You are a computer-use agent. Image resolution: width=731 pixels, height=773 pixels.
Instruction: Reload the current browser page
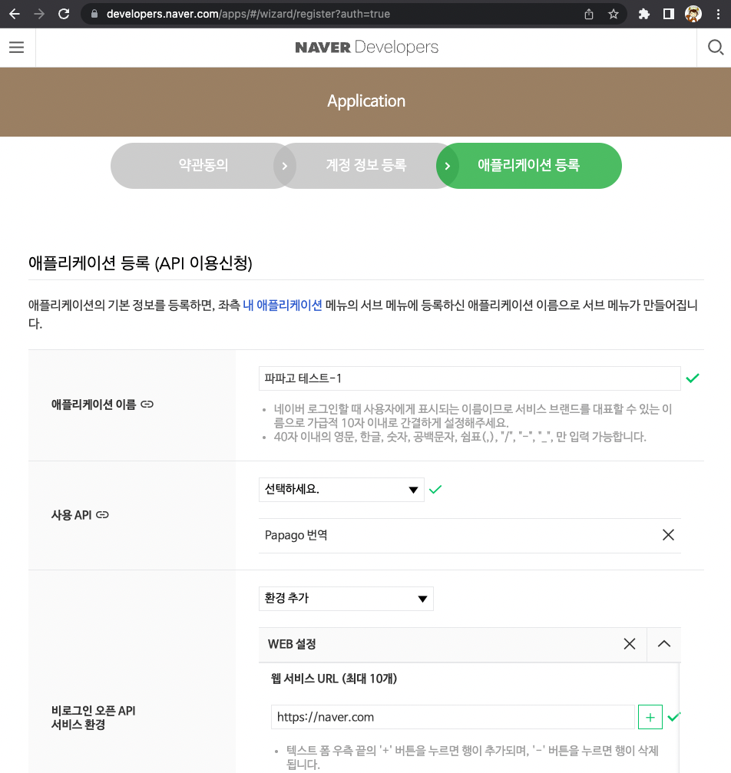tap(64, 14)
